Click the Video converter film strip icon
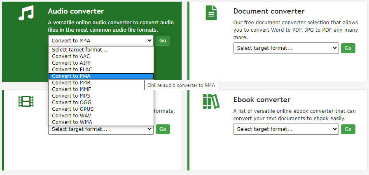The image size is (369, 175). (26, 101)
